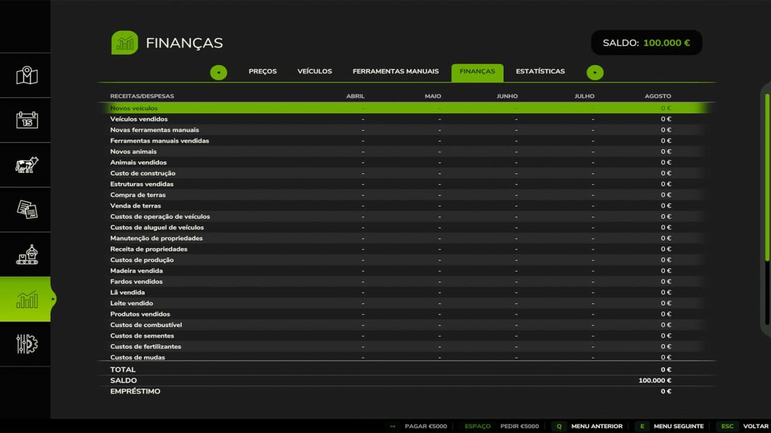The image size is (771, 433).
Task: Open the calendar icon in sidebar
Action: click(x=27, y=120)
